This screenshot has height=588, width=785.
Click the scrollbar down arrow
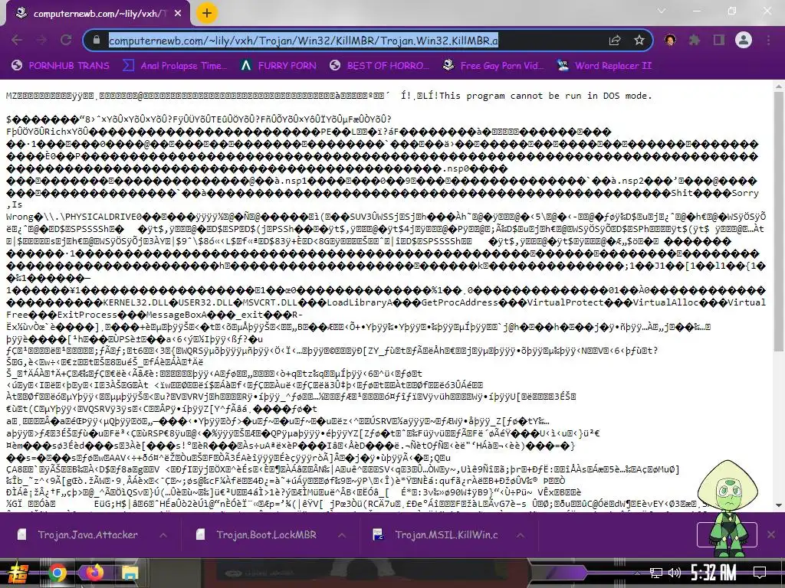pos(779,505)
